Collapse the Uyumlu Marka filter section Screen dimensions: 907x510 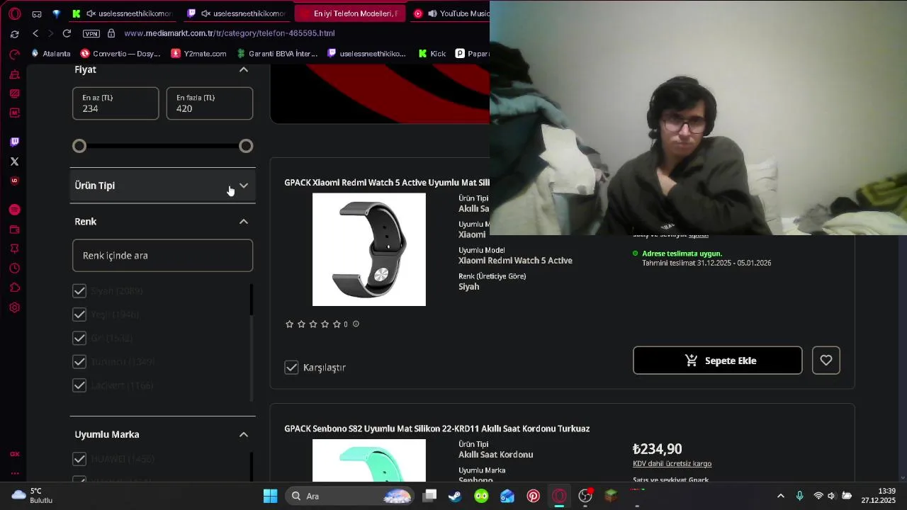(244, 434)
